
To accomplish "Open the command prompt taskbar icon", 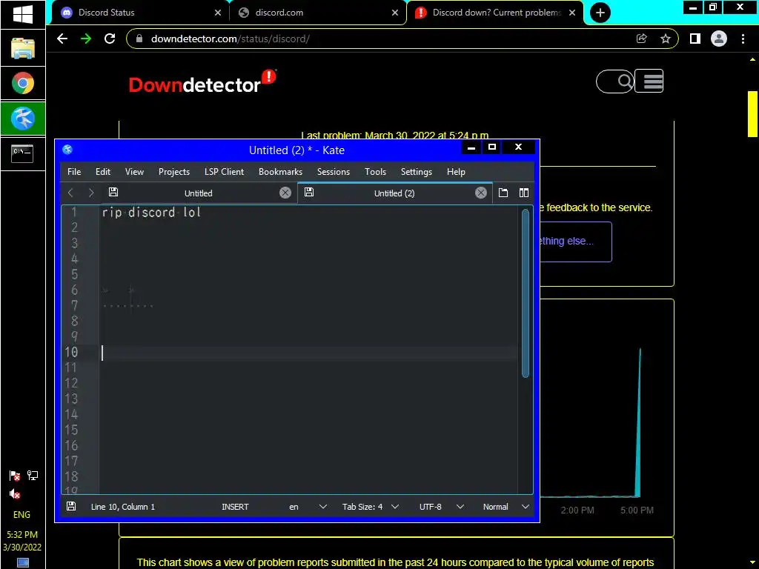I will pos(23,153).
